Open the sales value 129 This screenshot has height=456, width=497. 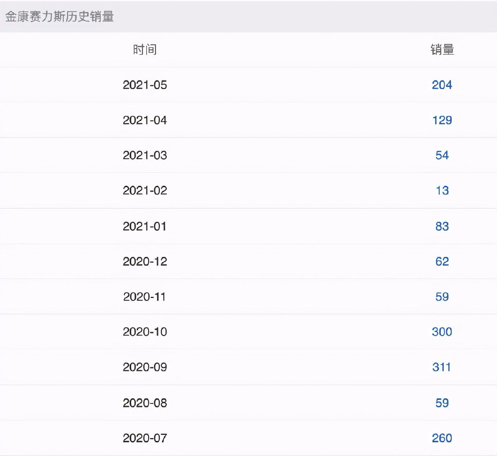(442, 120)
